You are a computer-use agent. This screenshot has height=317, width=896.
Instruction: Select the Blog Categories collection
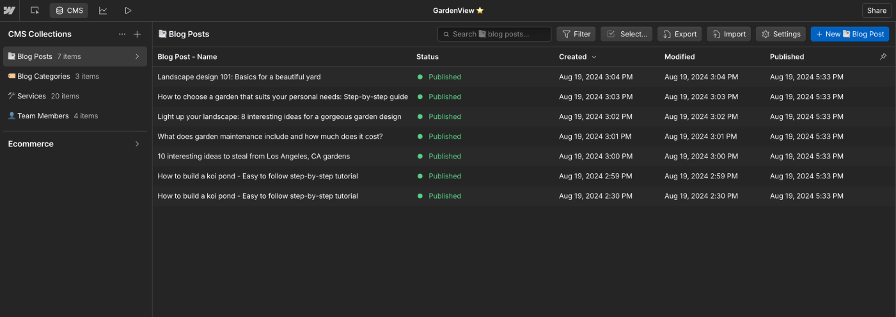43,76
